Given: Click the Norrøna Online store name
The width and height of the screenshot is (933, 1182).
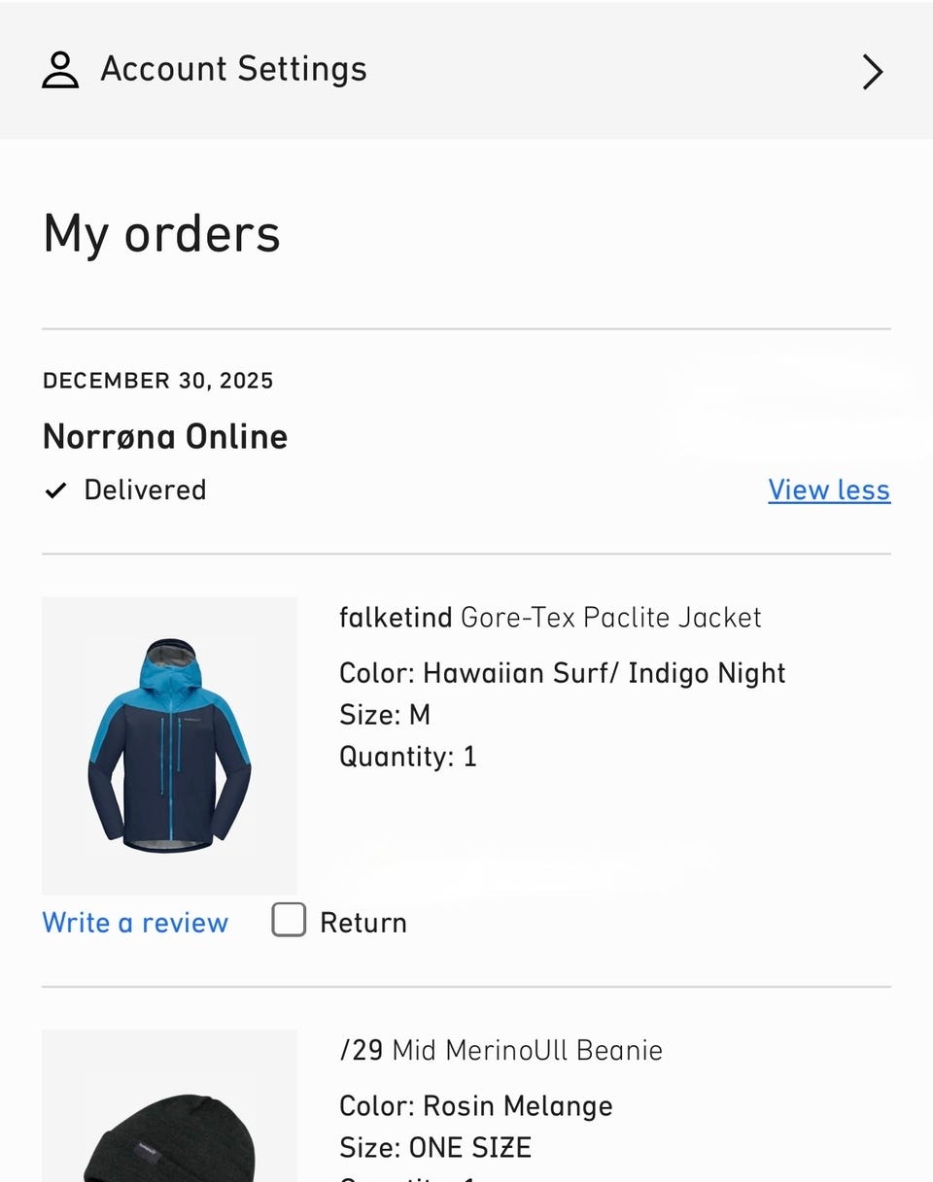Looking at the screenshot, I should 165,437.
